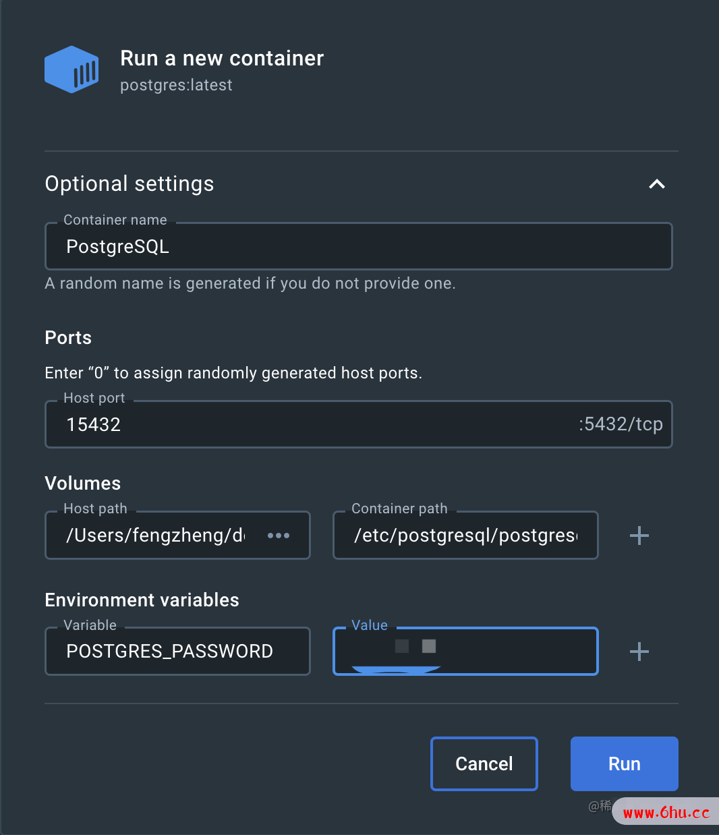Screen dimensions: 719x835
Task: Click the postgres:latest image name text
Action: [176, 85]
